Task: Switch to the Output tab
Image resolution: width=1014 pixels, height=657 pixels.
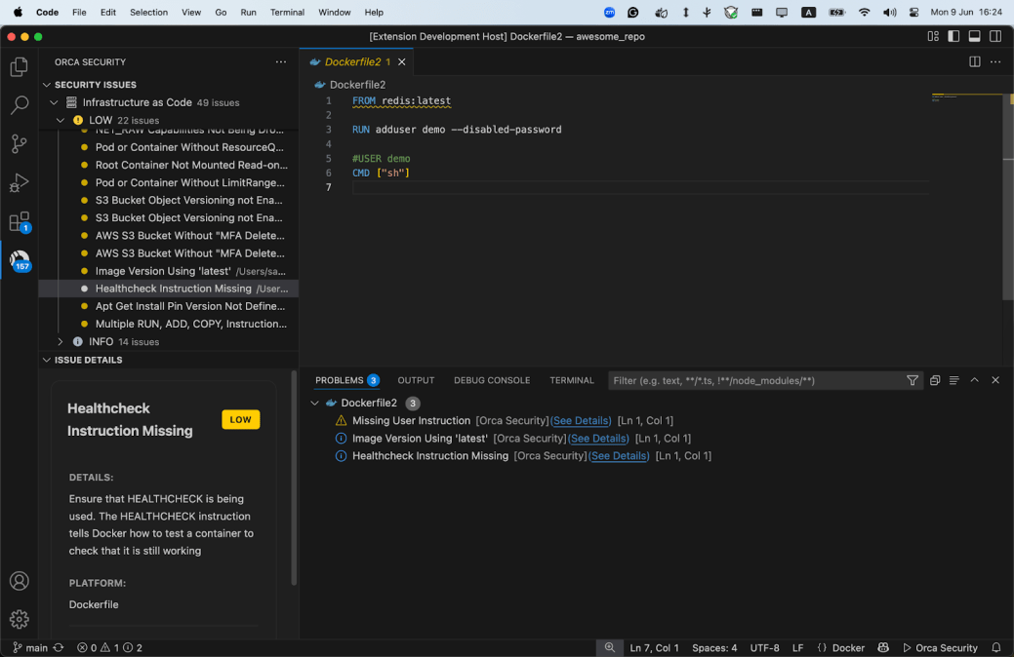Action: coord(416,380)
